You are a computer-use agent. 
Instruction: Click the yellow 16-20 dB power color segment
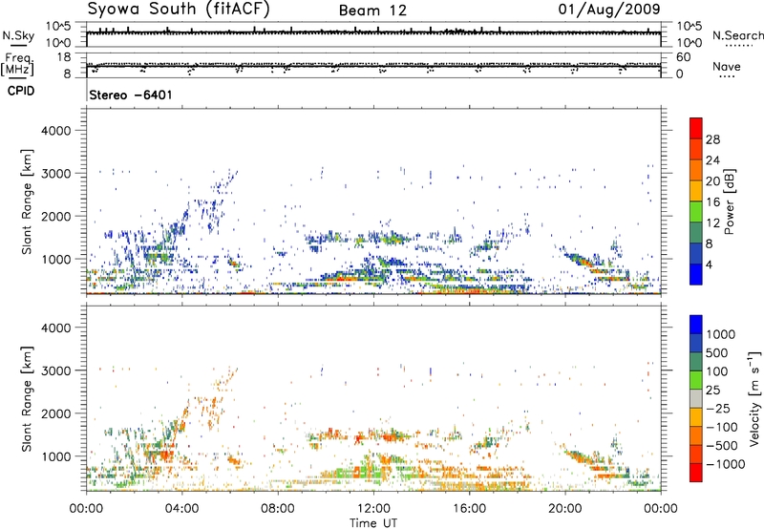tap(696, 190)
